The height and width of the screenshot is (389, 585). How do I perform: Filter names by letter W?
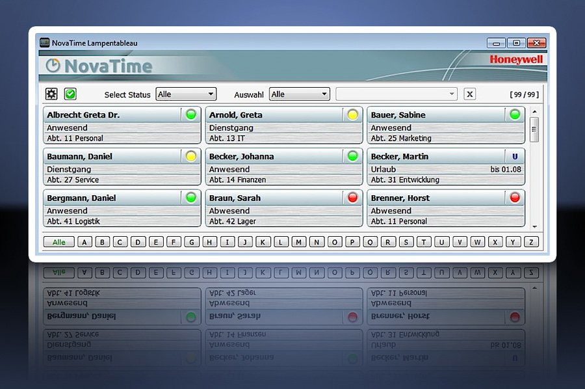click(x=478, y=242)
